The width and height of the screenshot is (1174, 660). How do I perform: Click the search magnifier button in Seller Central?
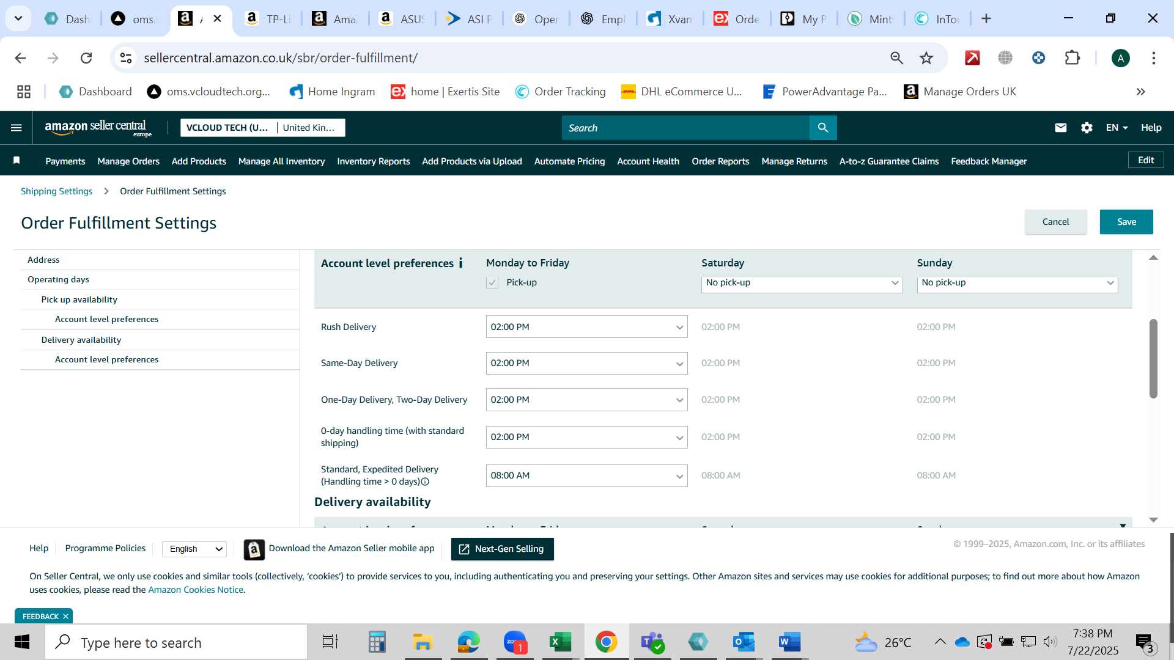(823, 128)
